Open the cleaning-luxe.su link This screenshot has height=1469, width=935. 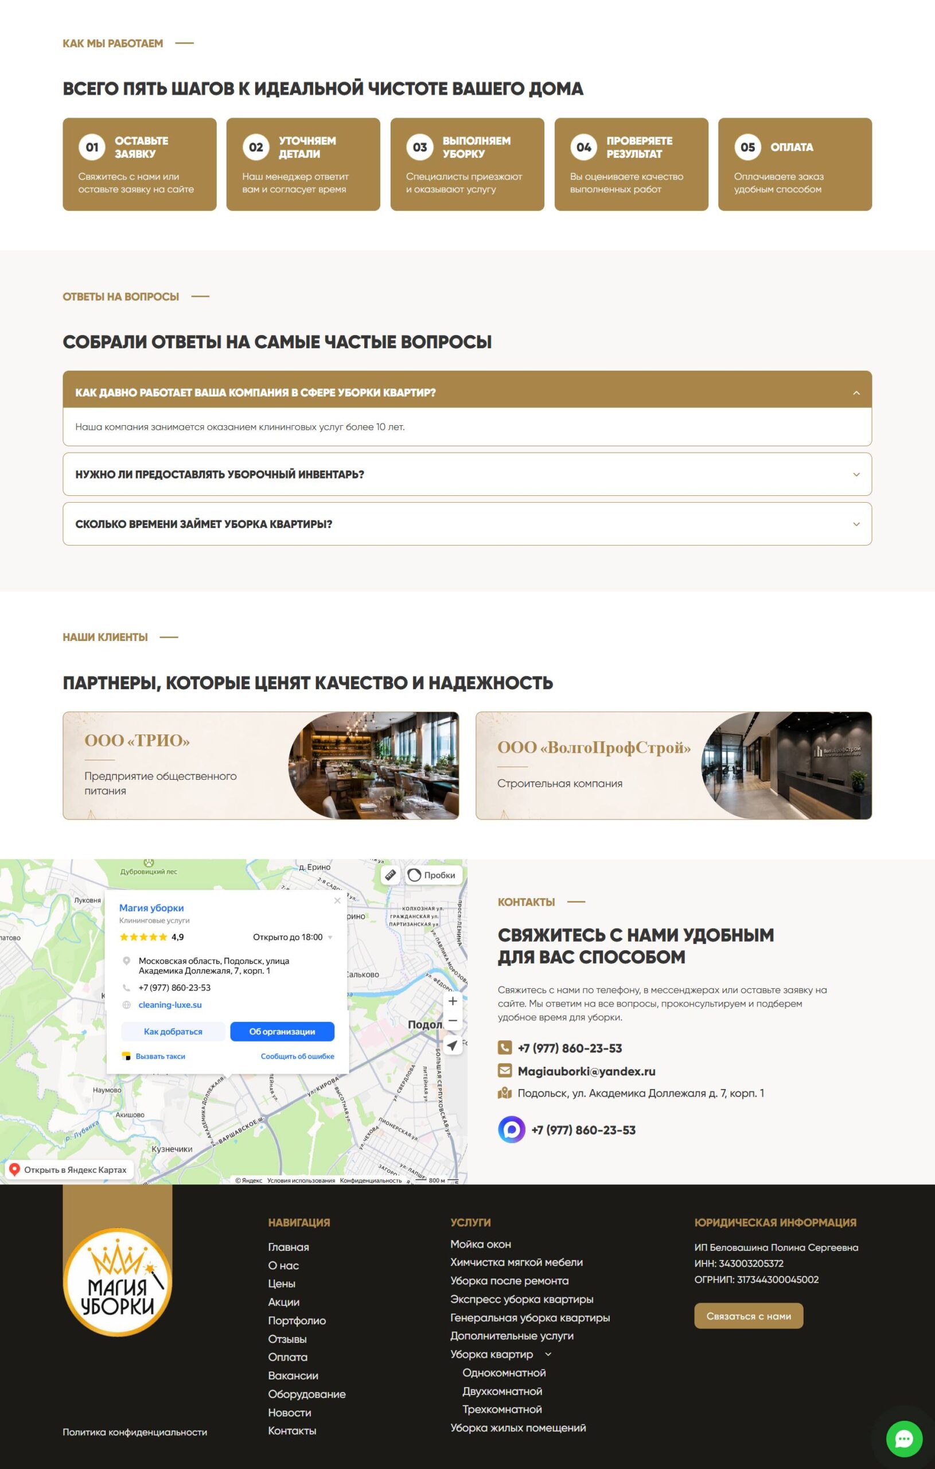pyautogui.click(x=170, y=1004)
